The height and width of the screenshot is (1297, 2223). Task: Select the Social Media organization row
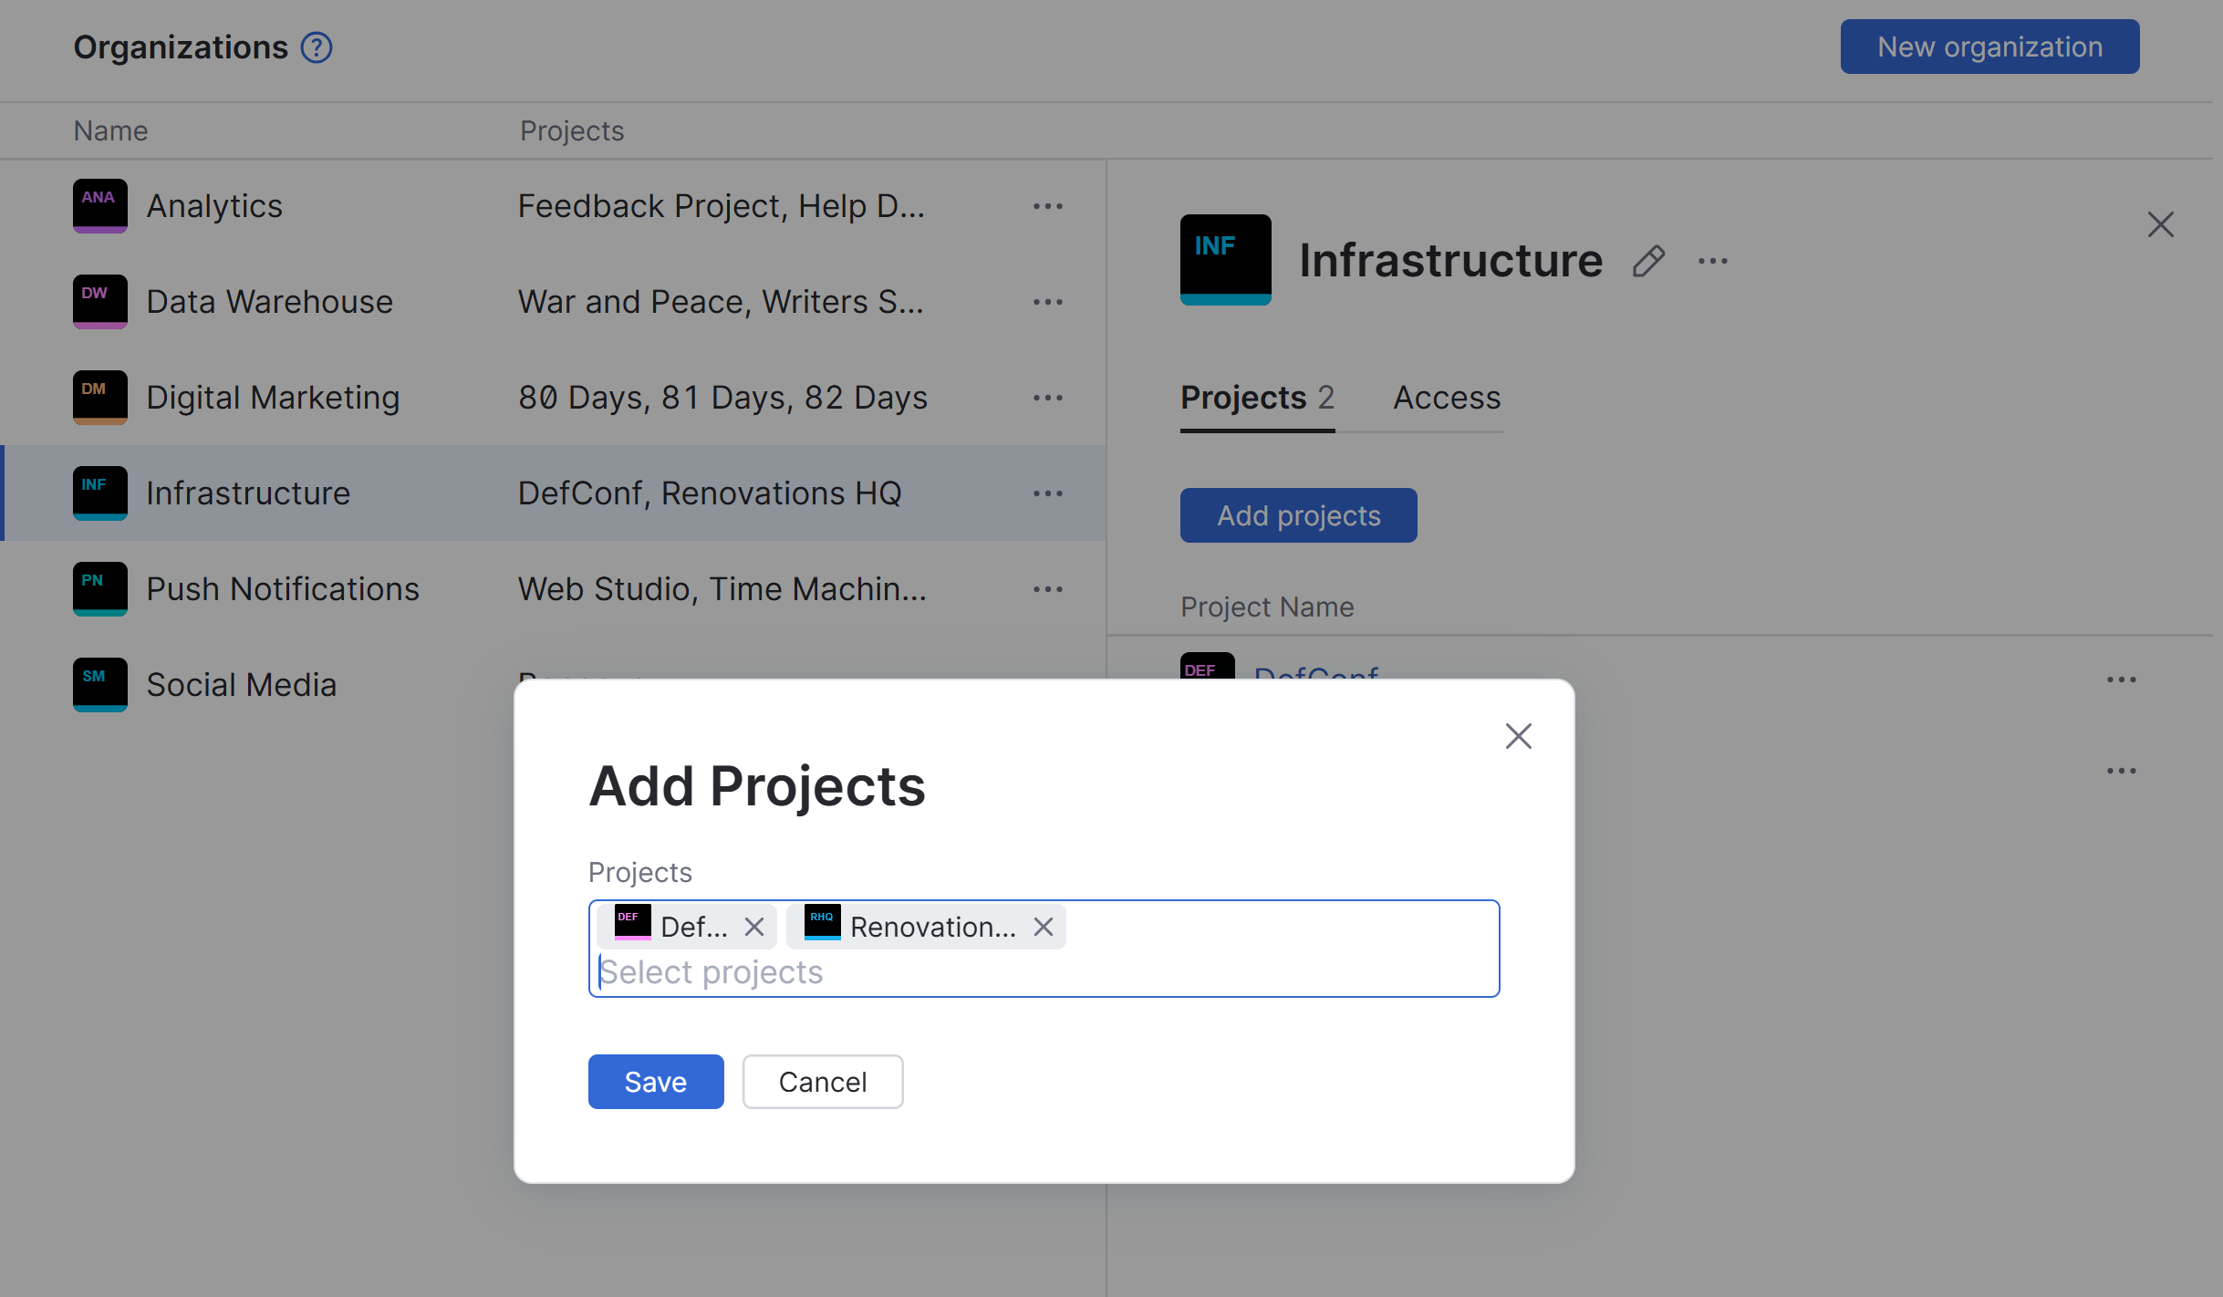point(242,685)
